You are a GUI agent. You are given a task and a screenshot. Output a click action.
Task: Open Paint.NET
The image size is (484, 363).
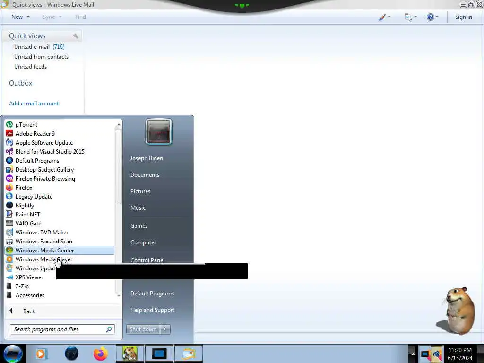click(x=60, y=214)
